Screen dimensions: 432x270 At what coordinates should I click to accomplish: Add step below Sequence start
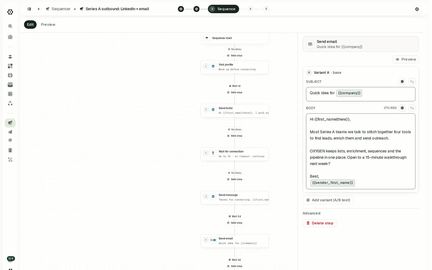235,56
